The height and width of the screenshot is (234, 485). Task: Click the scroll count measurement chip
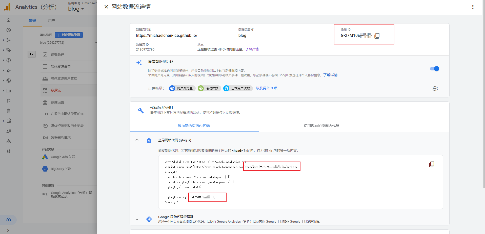pos(209,88)
